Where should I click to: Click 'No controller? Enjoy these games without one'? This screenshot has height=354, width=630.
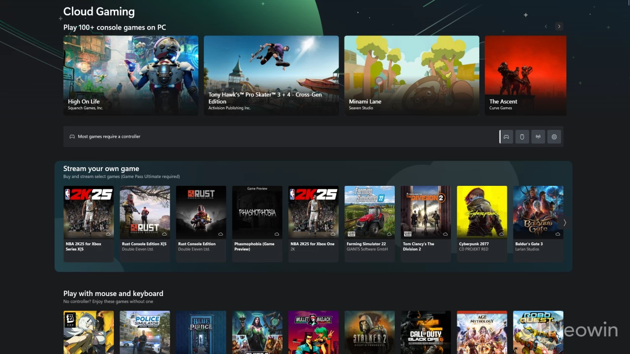108,301
